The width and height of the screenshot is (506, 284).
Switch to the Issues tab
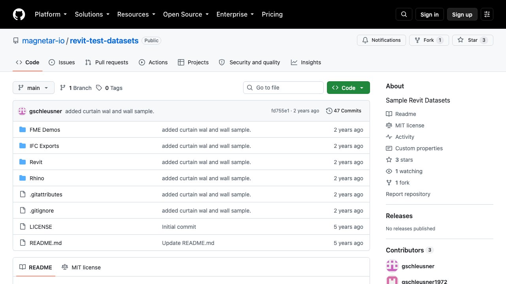(x=62, y=62)
